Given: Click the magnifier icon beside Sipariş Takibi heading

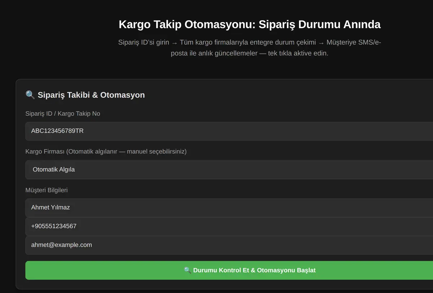Looking at the screenshot, I should (x=30, y=95).
